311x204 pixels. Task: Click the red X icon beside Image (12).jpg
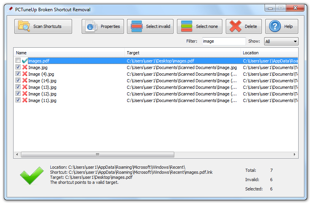coord(25,93)
